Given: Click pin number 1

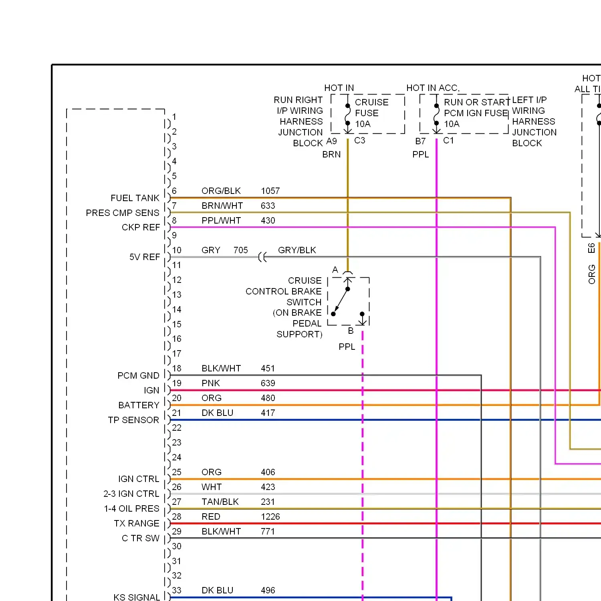Looking at the screenshot, I should 174,117.
